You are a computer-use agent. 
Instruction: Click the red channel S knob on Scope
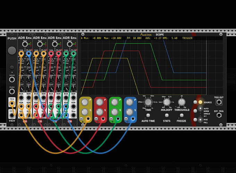(x=100, y=112)
